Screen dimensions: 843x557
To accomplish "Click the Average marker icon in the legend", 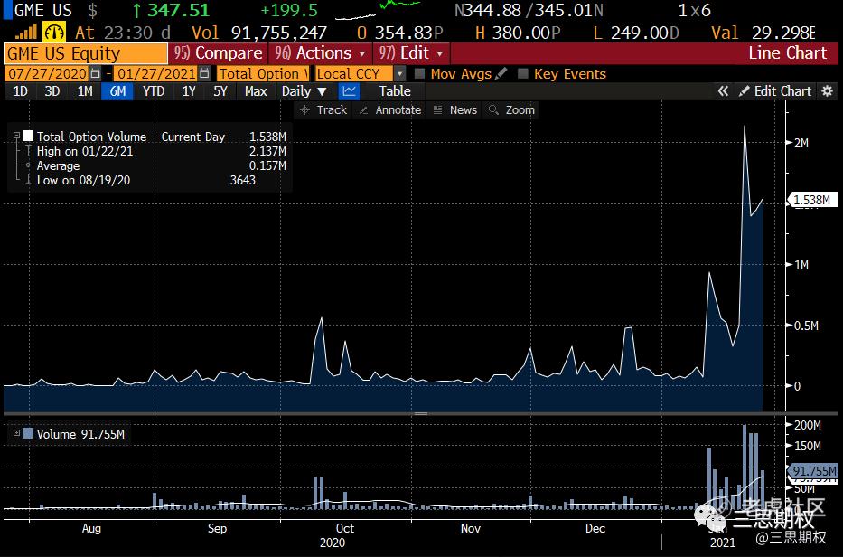I will pos(28,165).
